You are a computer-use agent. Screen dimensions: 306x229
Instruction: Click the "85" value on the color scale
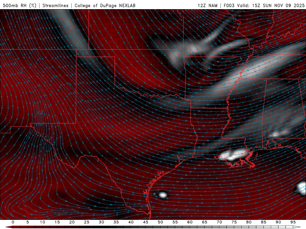264,222
